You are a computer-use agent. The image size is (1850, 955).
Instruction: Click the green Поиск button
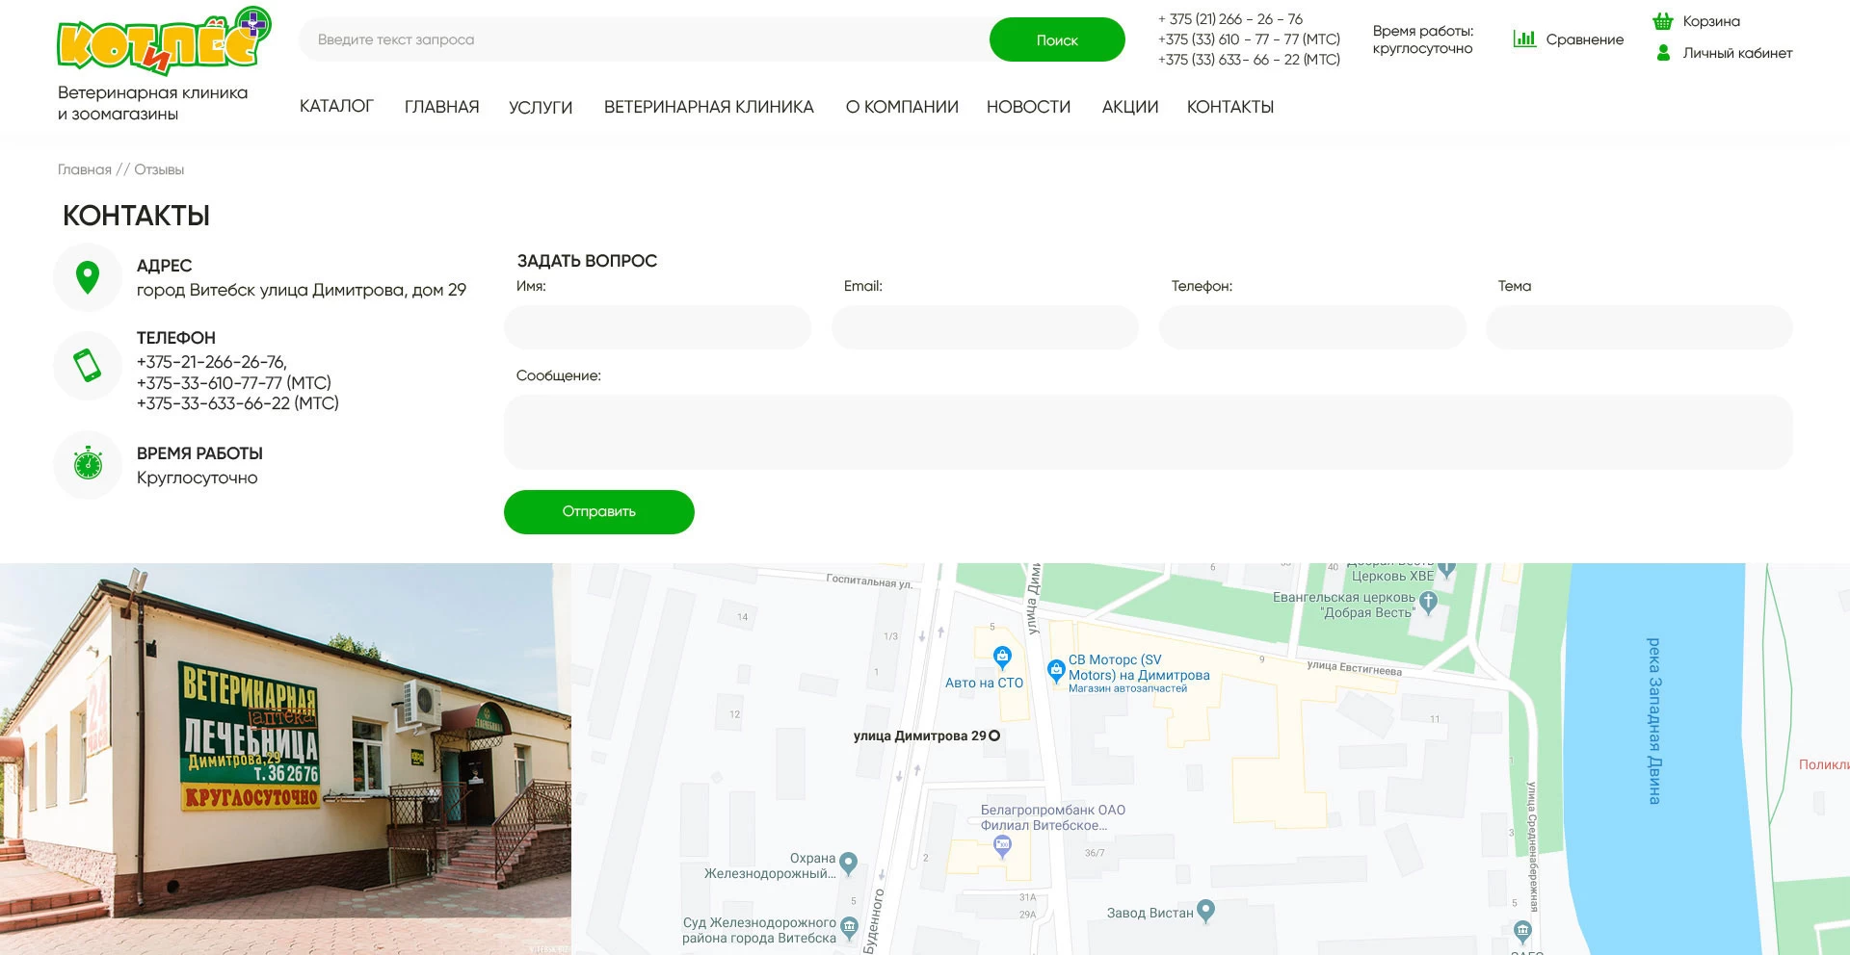click(1057, 39)
